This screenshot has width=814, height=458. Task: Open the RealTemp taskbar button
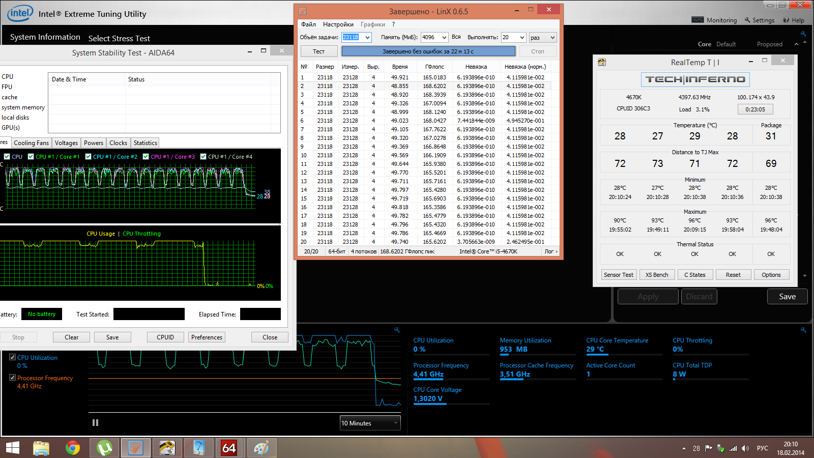coord(167,448)
